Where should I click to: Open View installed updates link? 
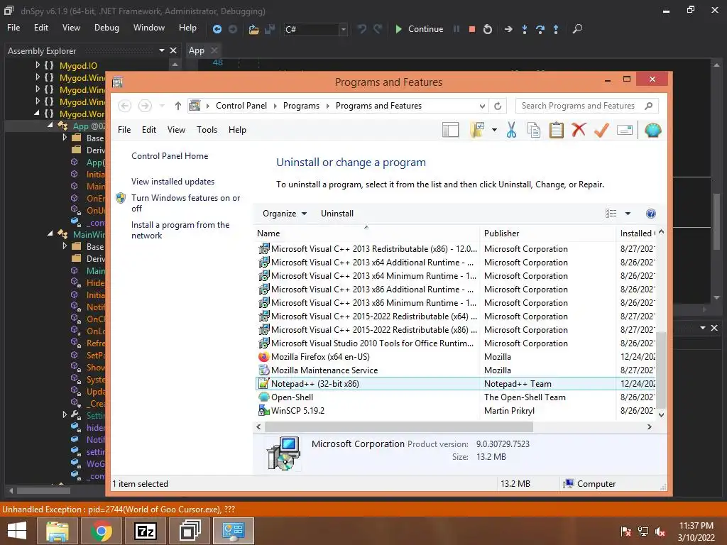pyautogui.click(x=173, y=182)
